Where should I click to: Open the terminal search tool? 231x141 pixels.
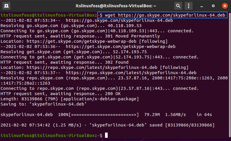178,6
